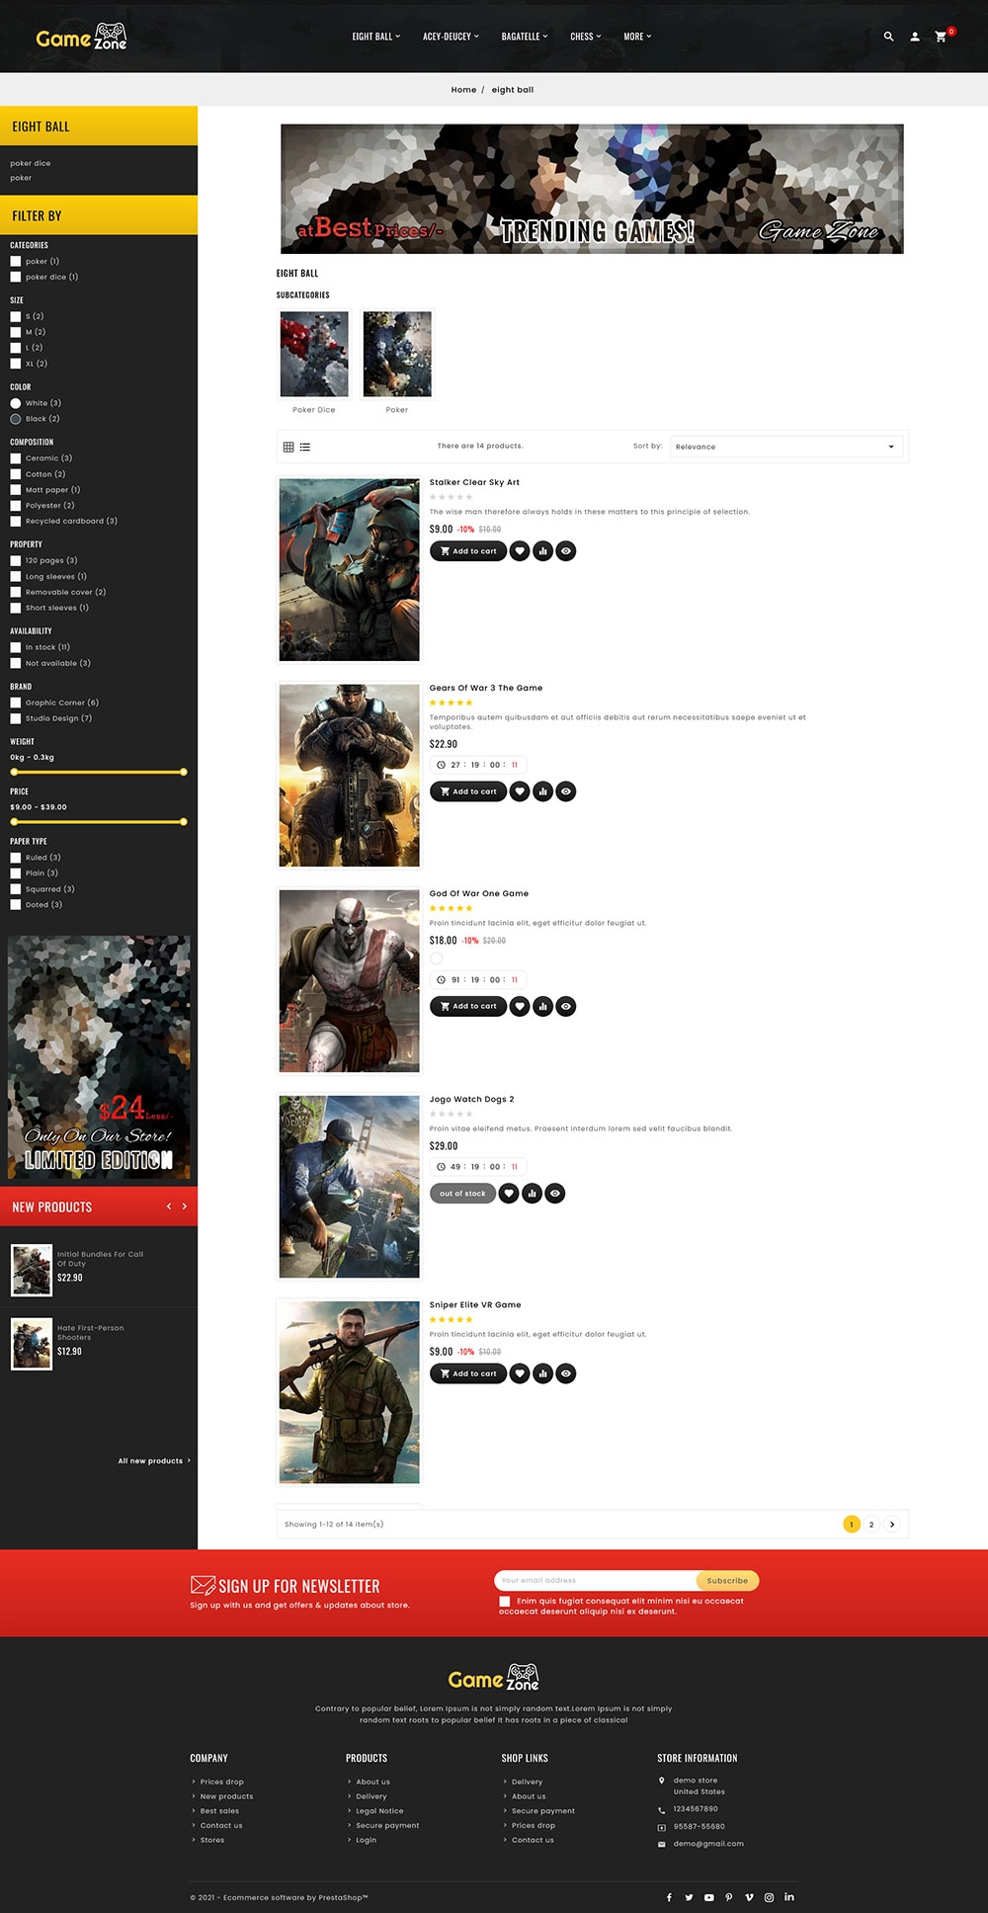
Task: Expand the Chess menu dropdown
Action: [585, 37]
